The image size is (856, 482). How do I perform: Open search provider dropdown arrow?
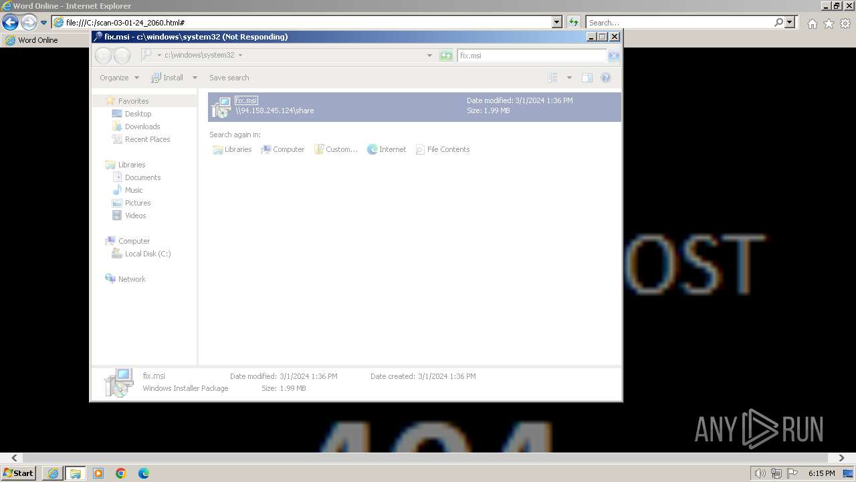point(790,22)
